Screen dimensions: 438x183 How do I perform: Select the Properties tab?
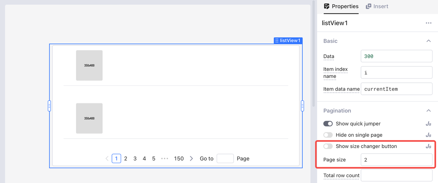click(x=341, y=6)
